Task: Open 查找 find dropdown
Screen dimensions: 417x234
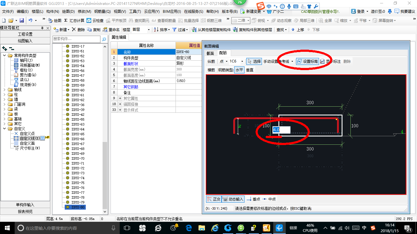Action: click(x=282, y=30)
